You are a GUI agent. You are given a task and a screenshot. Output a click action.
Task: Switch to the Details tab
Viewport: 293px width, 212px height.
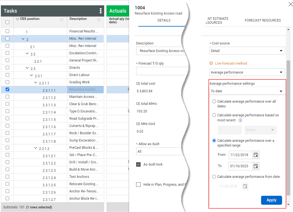(x=164, y=20)
